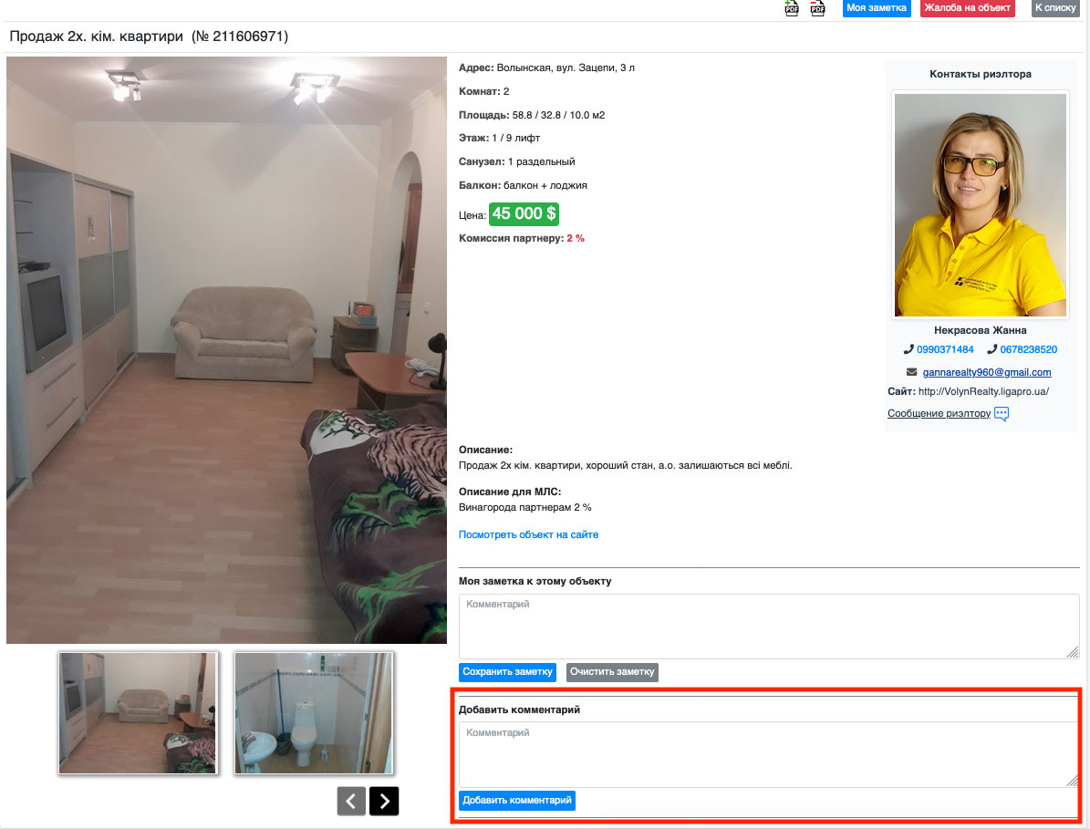Screen dimensions: 1090x829
Task: Open email gannarealty960@gmail.com
Action: 986,372
